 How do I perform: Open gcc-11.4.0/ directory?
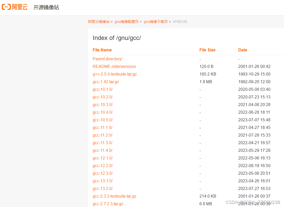[102, 150]
